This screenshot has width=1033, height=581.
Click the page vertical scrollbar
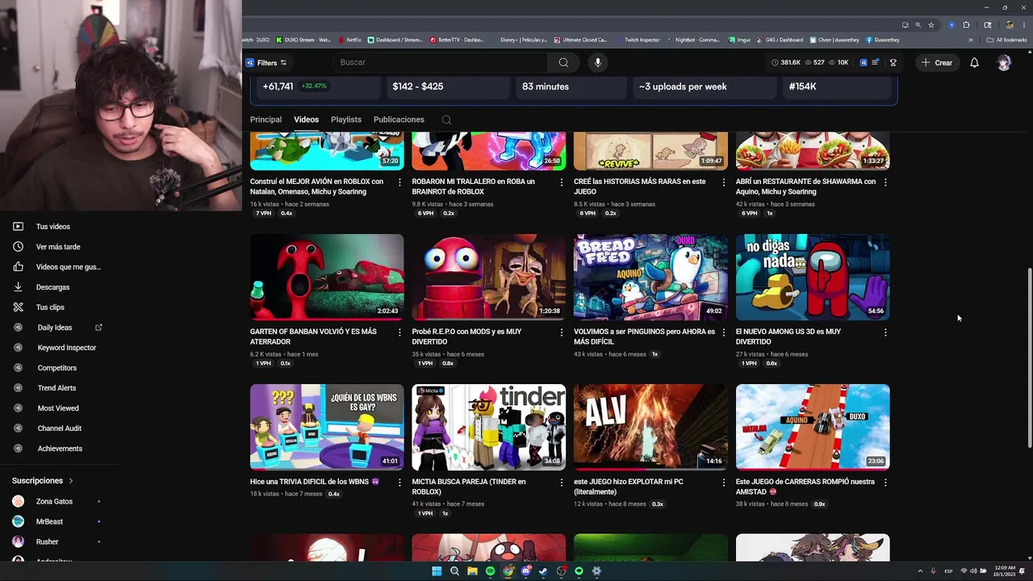(1028, 359)
